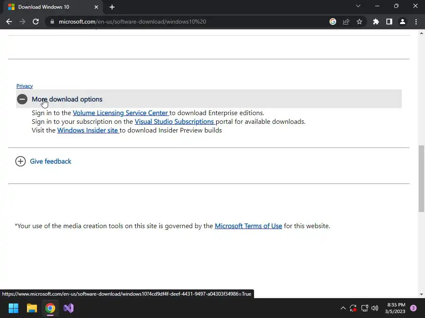Open the notification center badge
The height and width of the screenshot is (318, 425).
[413, 308]
